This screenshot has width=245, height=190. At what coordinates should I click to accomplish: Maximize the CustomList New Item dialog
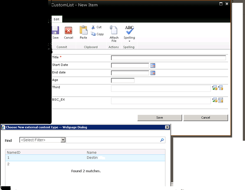221,4
